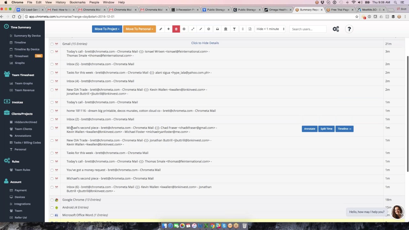Expand Microsoft Office Word (1 Entries) group
The width and height of the screenshot is (409, 230).
point(85,215)
